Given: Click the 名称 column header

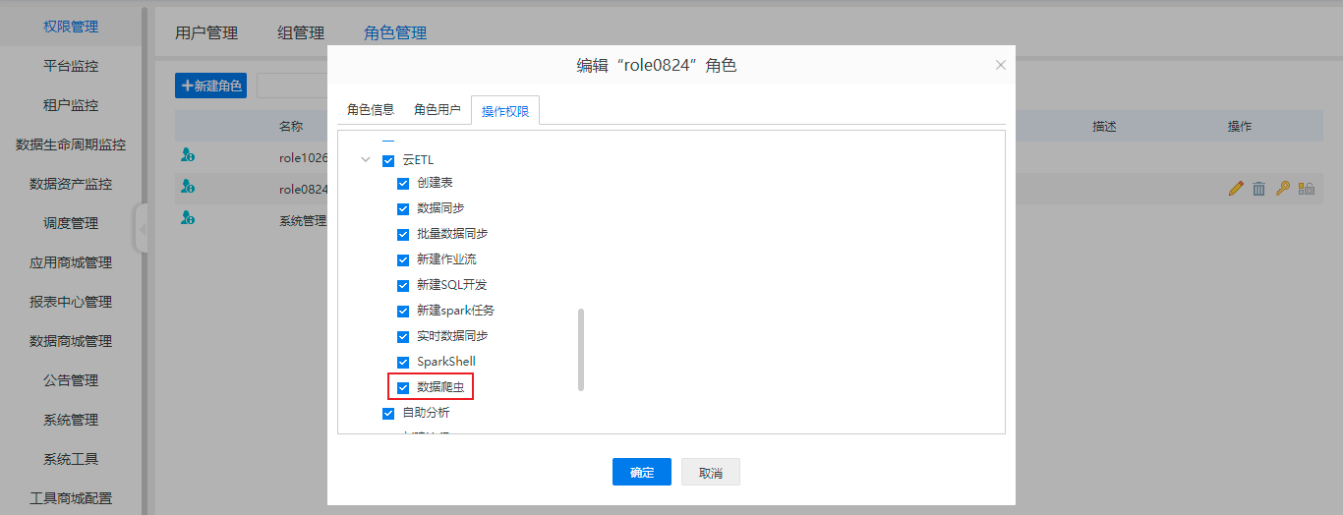Looking at the screenshot, I should click(x=291, y=127).
